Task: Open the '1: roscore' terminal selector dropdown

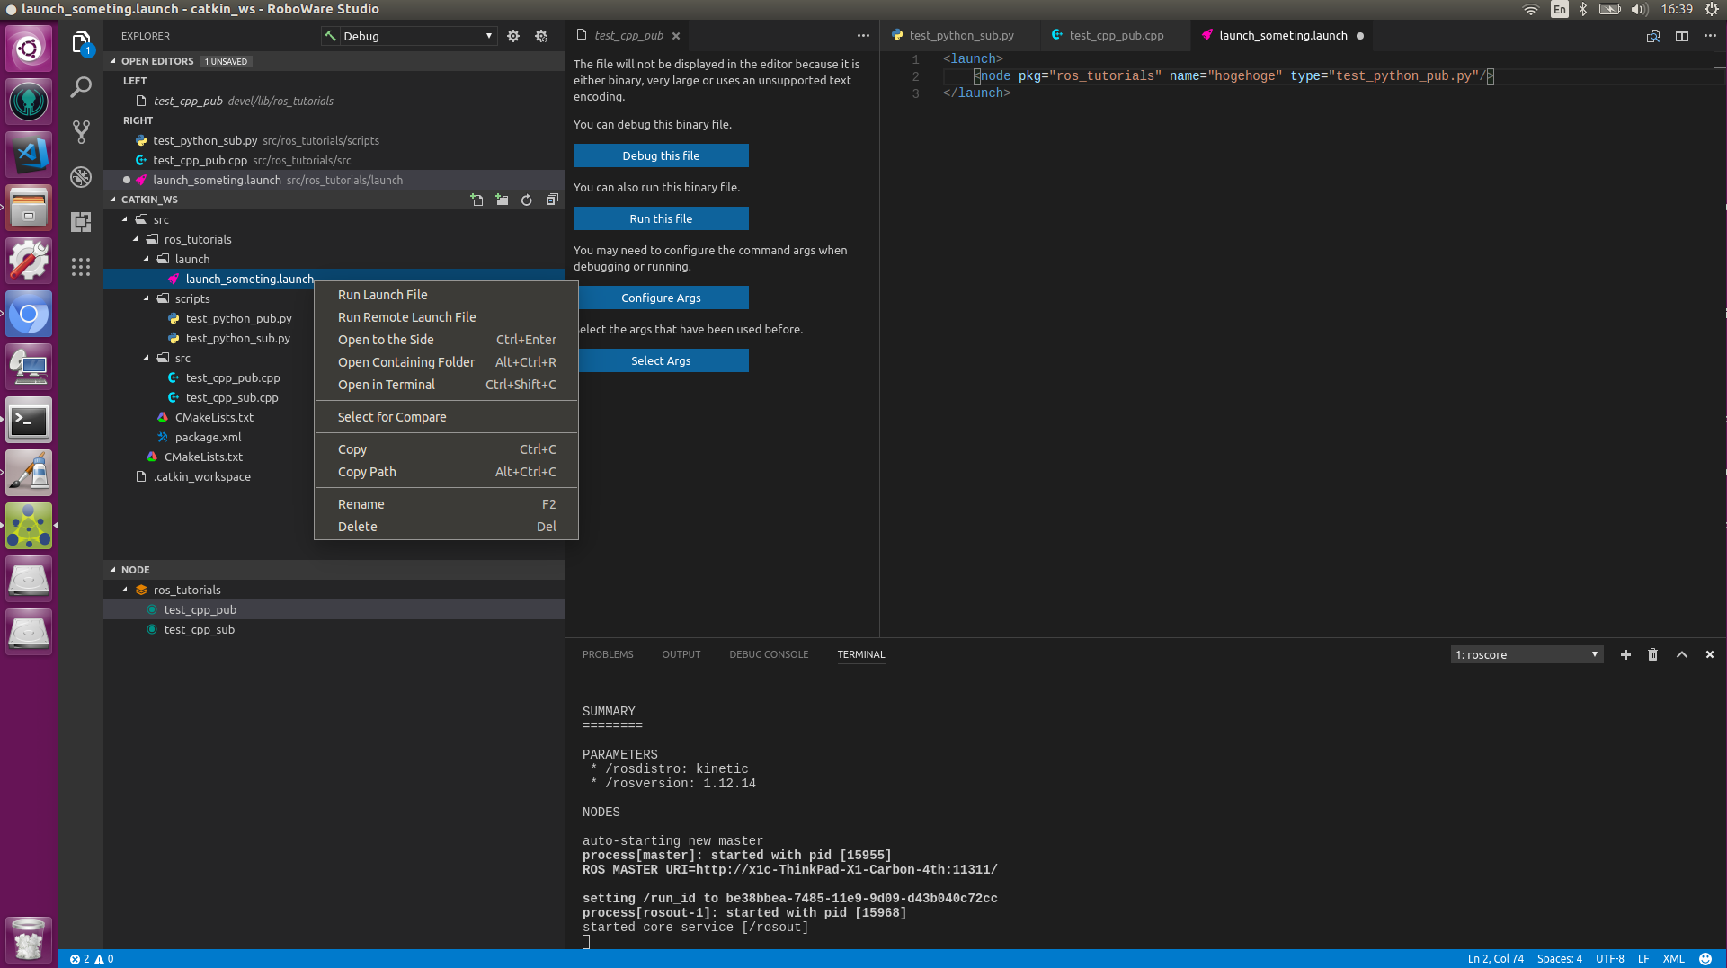Action: click(1527, 654)
